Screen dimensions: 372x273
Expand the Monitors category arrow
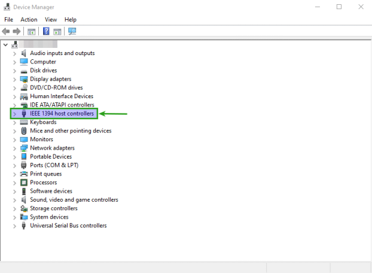[14, 140]
